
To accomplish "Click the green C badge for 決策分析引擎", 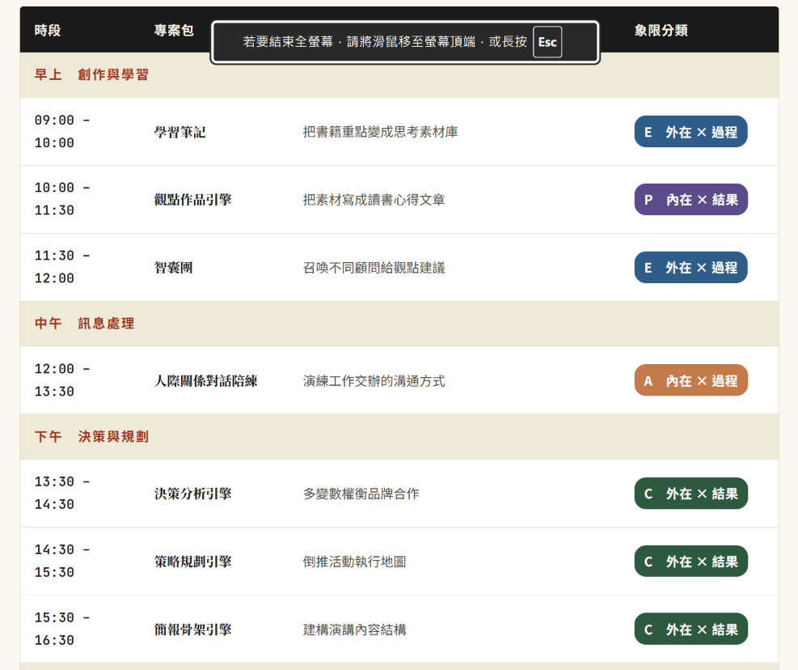I will (x=690, y=494).
